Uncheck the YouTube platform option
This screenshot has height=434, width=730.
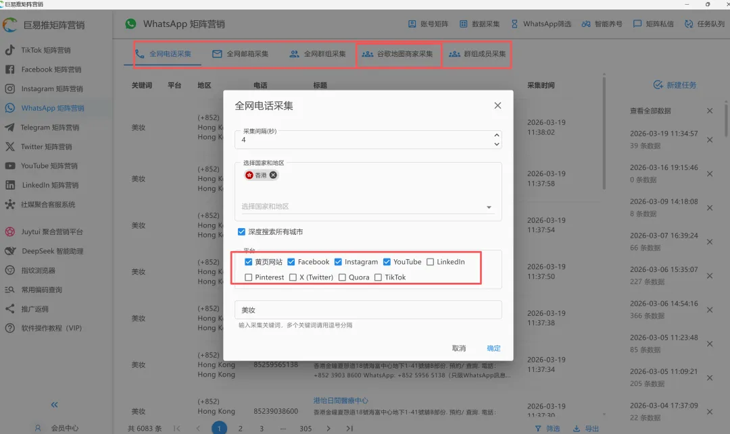387,262
